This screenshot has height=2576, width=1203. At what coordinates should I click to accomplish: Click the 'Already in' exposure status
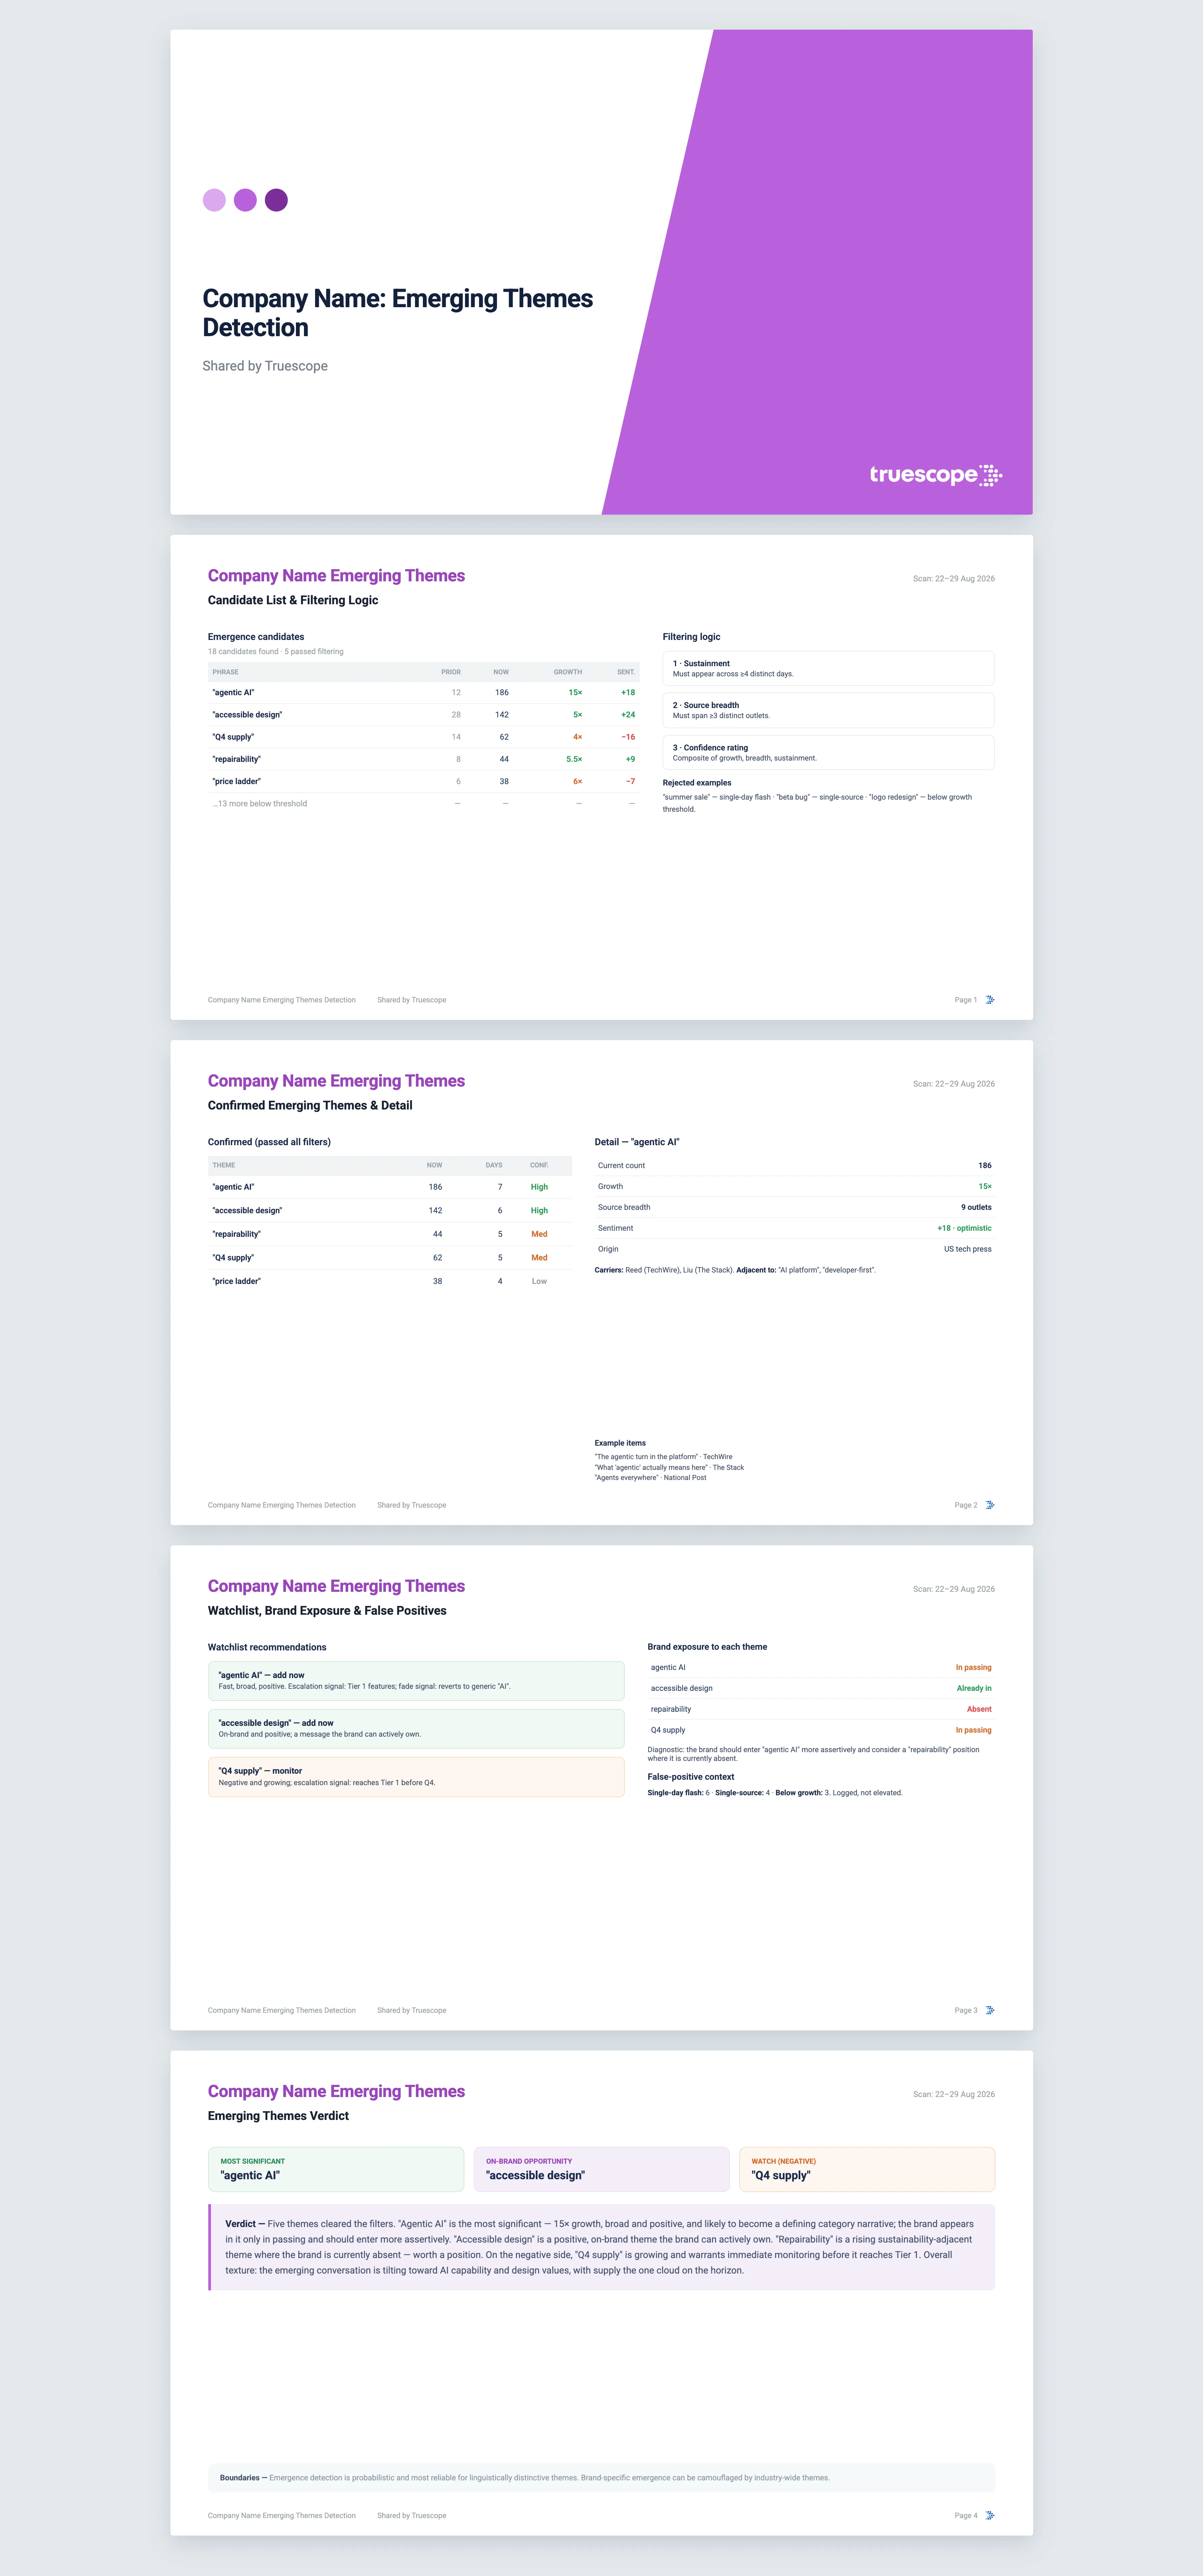pos(974,1688)
